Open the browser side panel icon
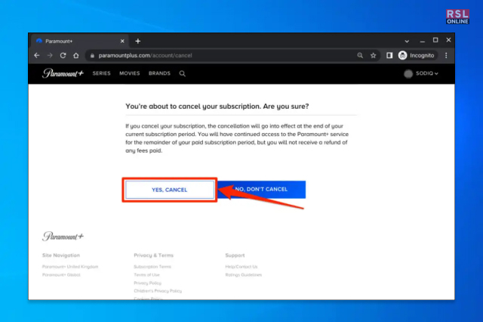The height and width of the screenshot is (322, 483). pos(389,55)
